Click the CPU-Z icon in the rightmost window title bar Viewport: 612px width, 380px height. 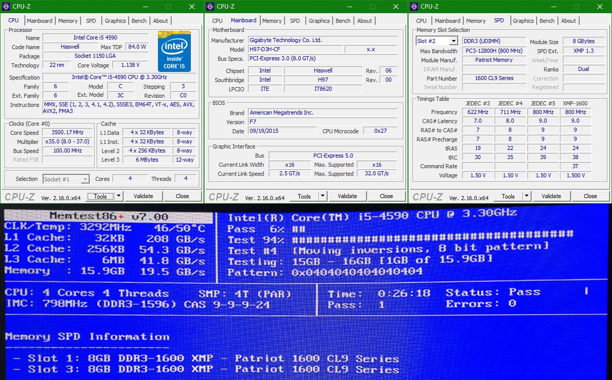(x=414, y=7)
